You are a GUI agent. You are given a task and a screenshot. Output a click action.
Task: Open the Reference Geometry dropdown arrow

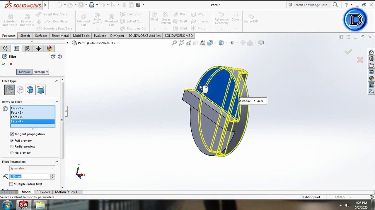coord(221,29)
